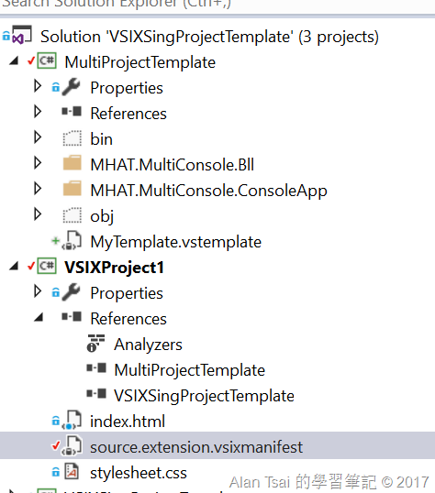Click the C# icon beside VSIXProject1

click(x=47, y=266)
